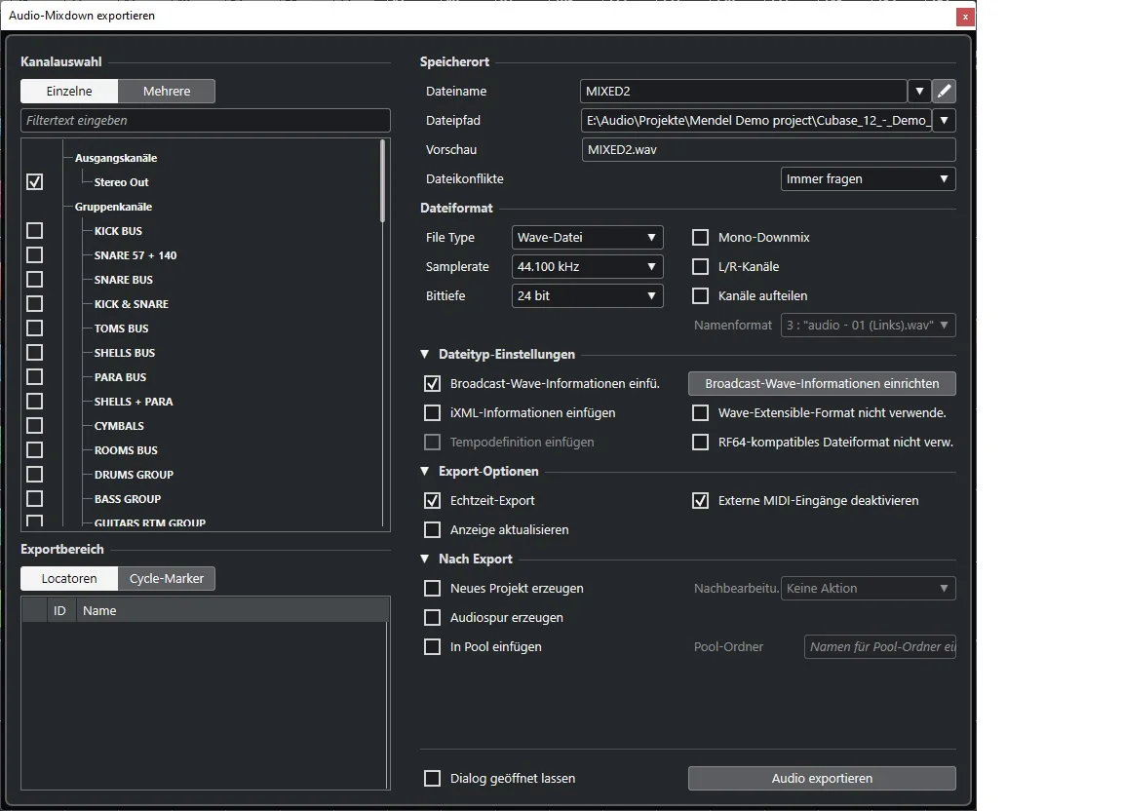Image resolution: width=1123 pixels, height=811 pixels.
Task: Check the ROOMS BUS checkbox
Action: (34, 450)
